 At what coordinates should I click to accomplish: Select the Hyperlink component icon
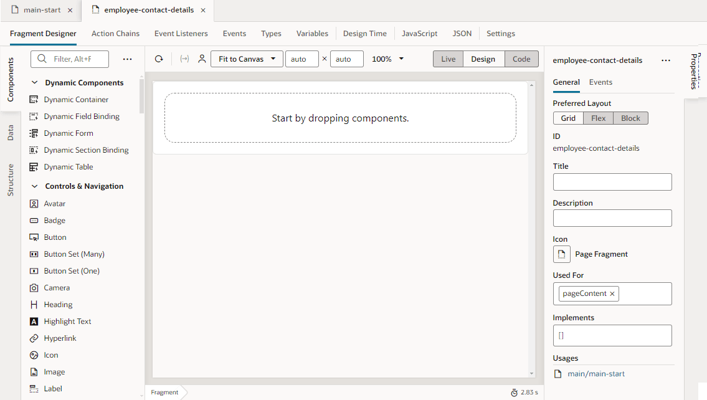pyautogui.click(x=34, y=338)
